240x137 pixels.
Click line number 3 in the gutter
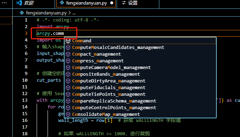coord(26,33)
